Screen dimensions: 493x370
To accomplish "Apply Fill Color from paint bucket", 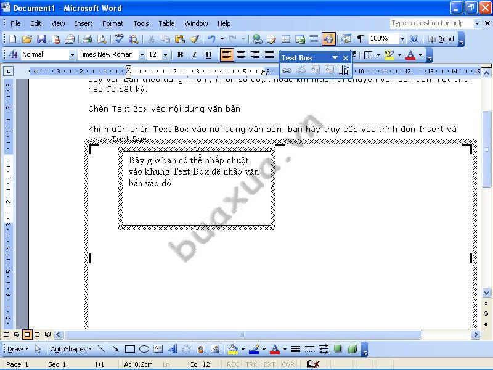I will click(234, 348).
